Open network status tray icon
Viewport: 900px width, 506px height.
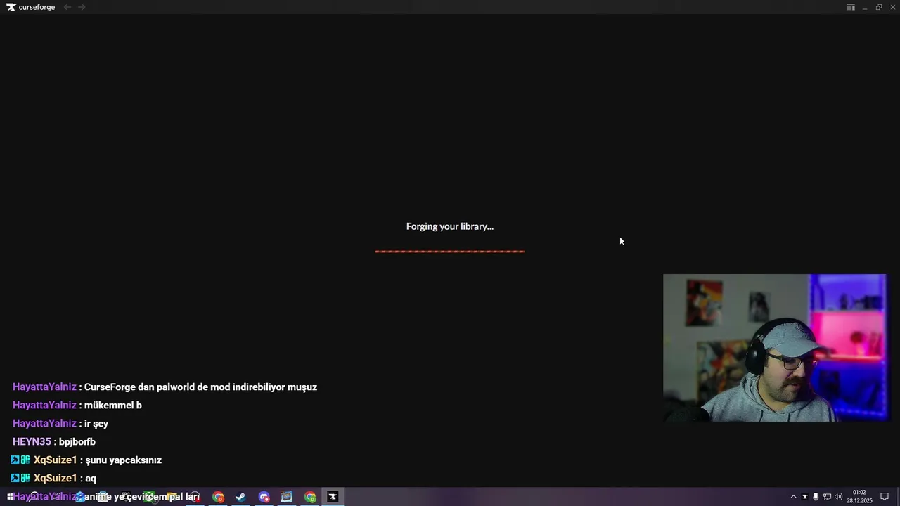[x=827, y=497]
